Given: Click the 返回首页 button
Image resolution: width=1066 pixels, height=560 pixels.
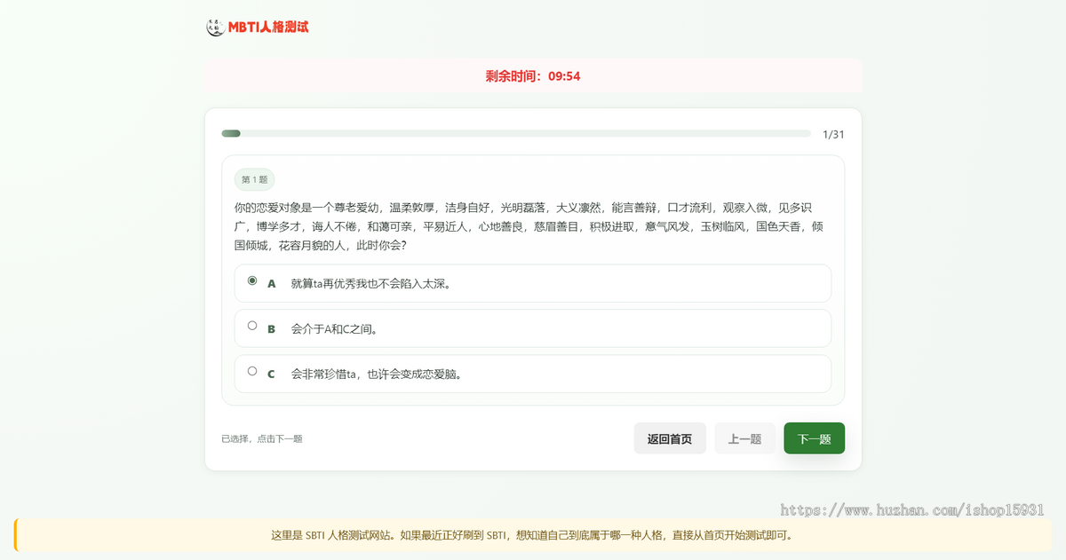Looking at the screenshot, I should (670, 438).
